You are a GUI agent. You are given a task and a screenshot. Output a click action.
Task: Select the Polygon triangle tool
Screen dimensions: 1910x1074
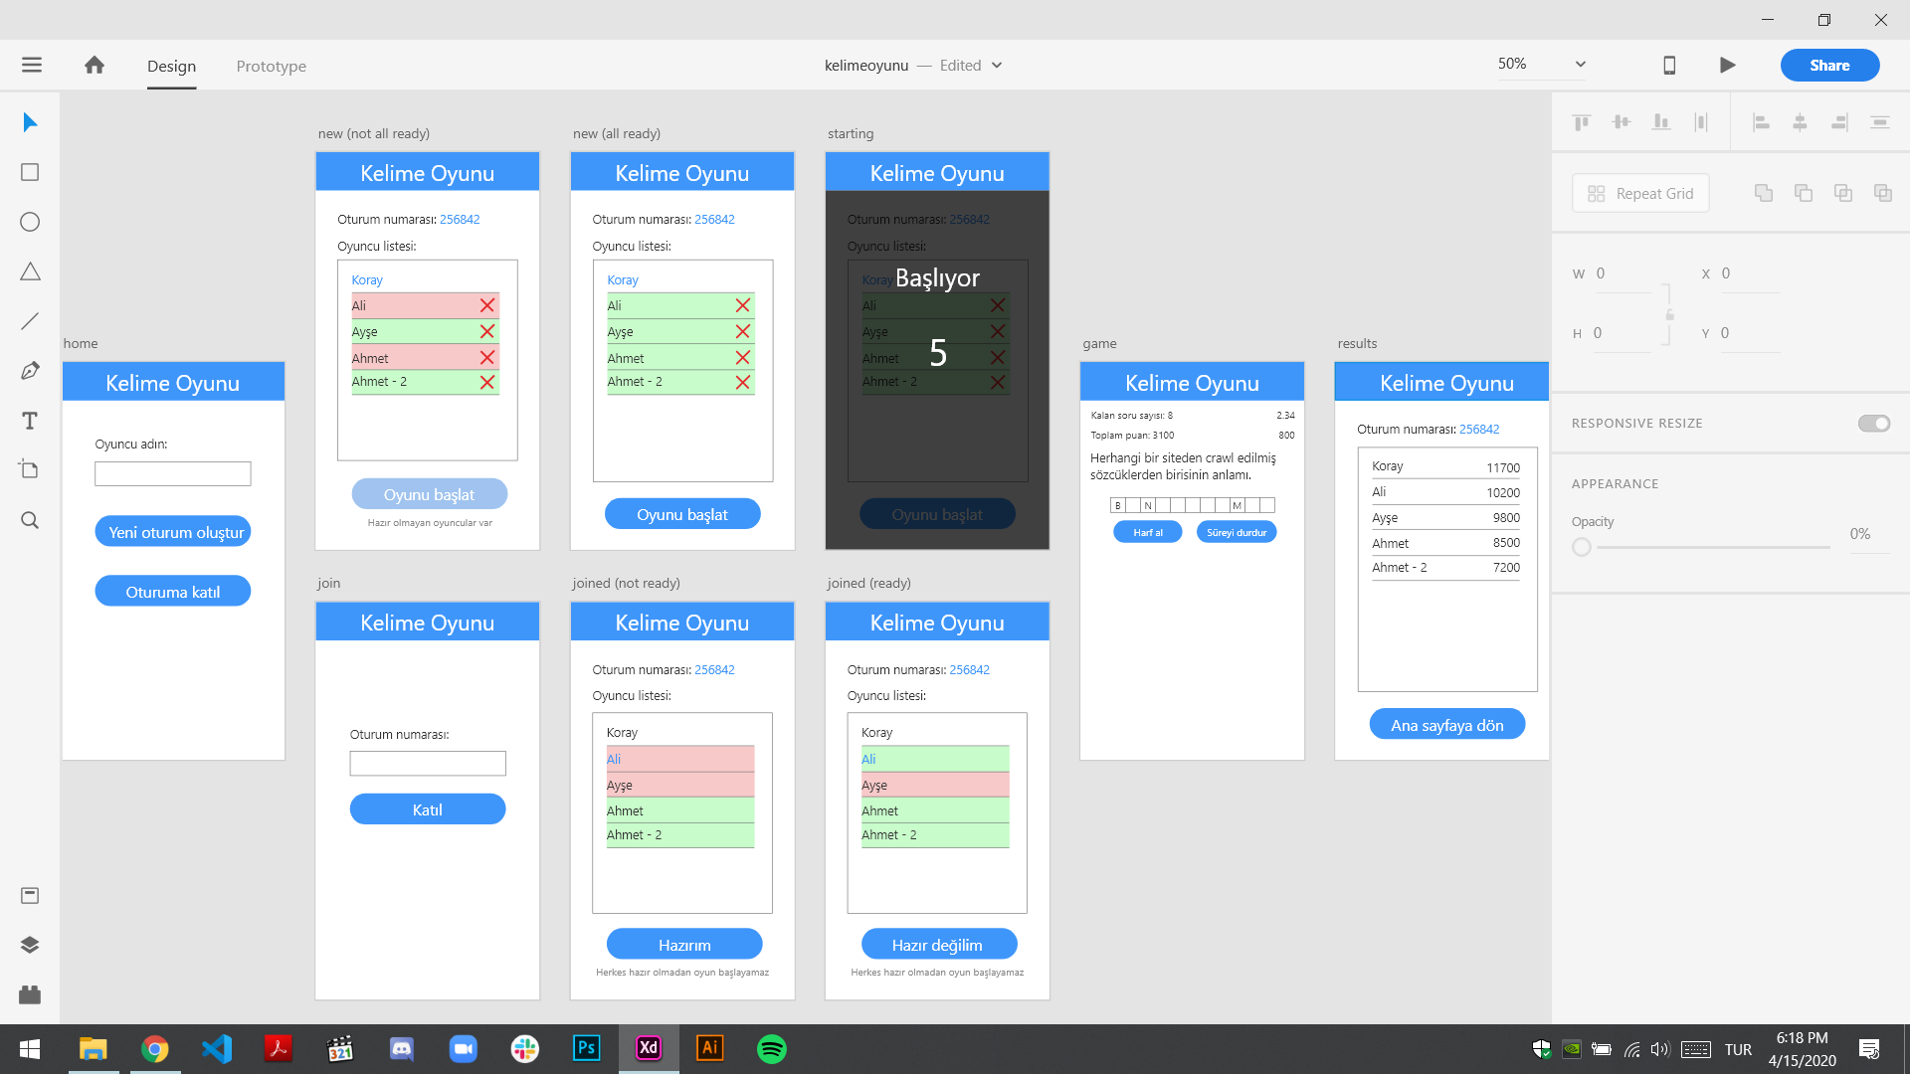[x=30, y=271]
